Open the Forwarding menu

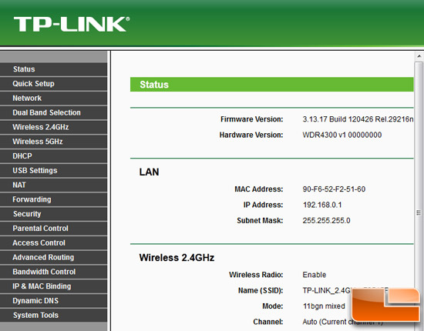tap(53, 199)
